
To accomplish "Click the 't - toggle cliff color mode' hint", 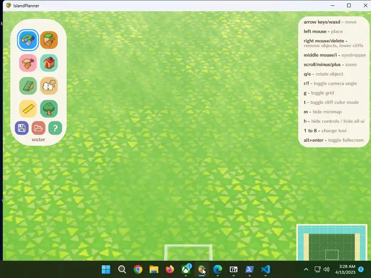I will tap(331, 102).
